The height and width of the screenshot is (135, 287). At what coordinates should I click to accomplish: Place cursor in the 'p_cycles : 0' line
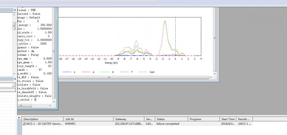[x=27, y=100]
